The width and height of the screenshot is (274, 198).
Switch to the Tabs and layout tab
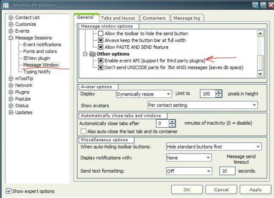118,18
